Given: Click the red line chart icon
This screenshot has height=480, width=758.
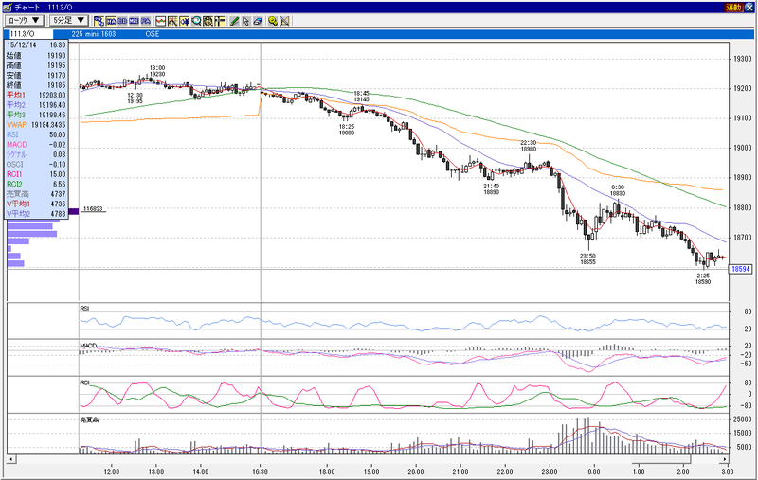Looking at the screenshot, I should click(160, 21).
